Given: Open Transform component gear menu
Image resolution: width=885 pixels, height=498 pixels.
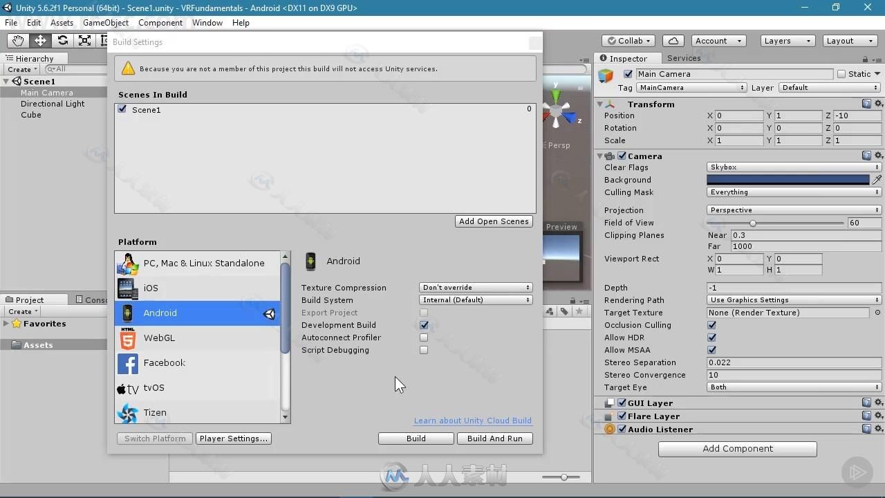Looking at the screenshot, I should pos(879,104).
